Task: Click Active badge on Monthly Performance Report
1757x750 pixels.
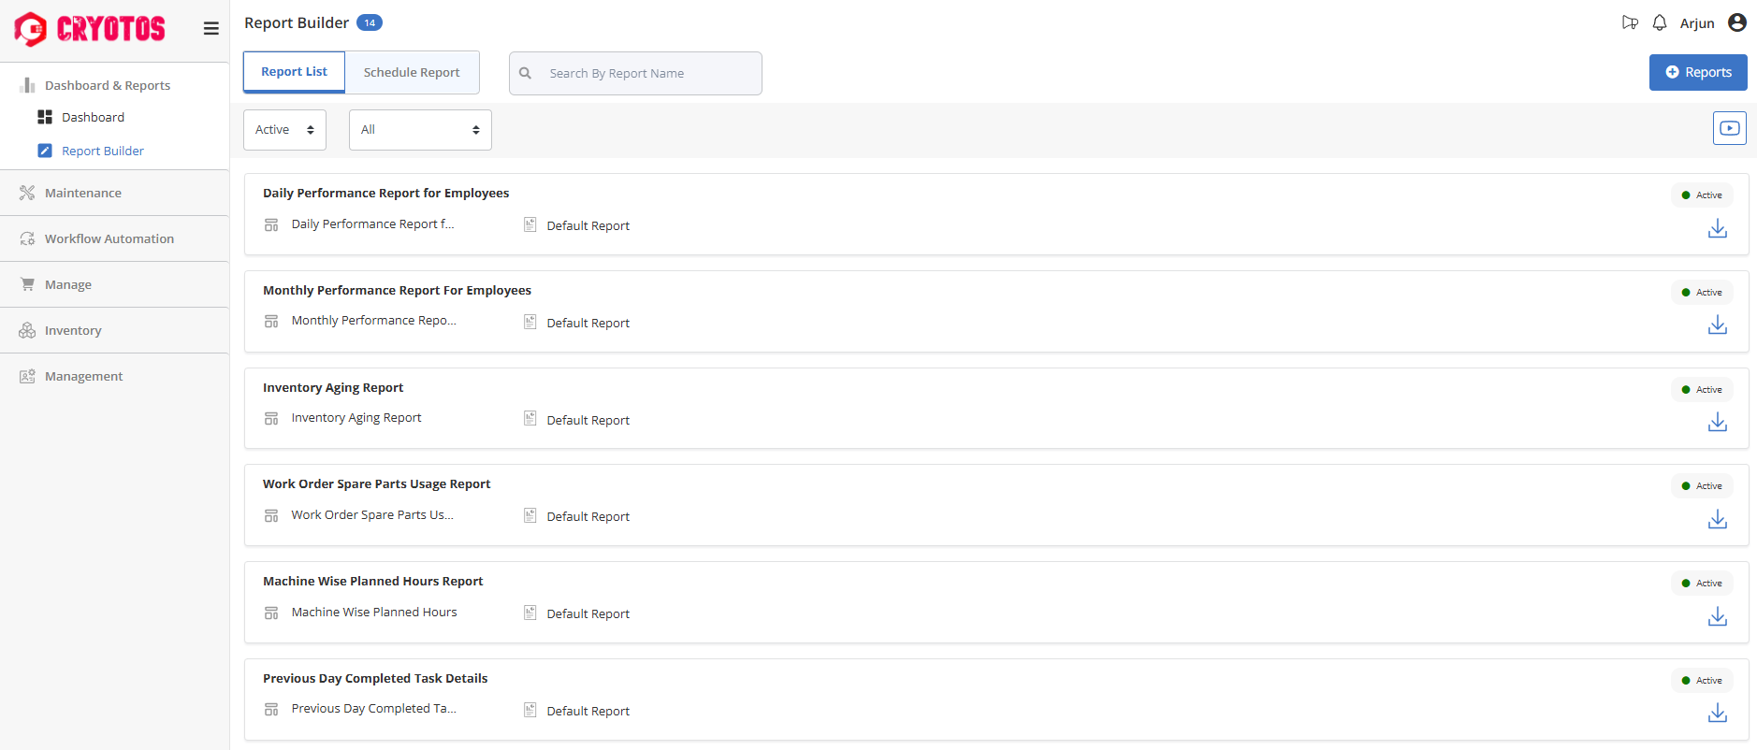Action: (x=1702, y=292)
